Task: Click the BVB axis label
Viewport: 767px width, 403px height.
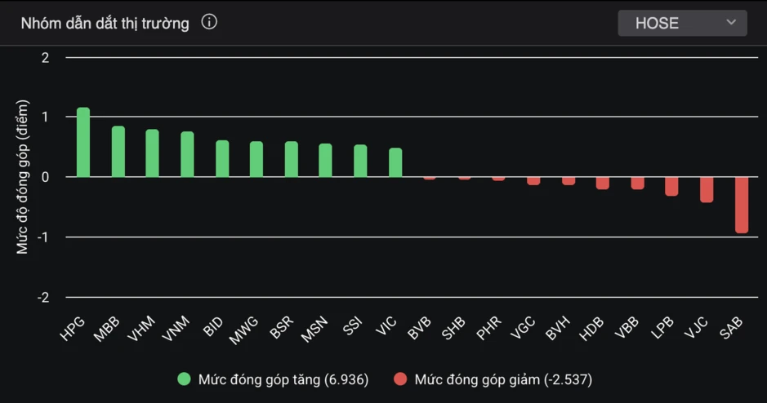Action: (420, 328)
